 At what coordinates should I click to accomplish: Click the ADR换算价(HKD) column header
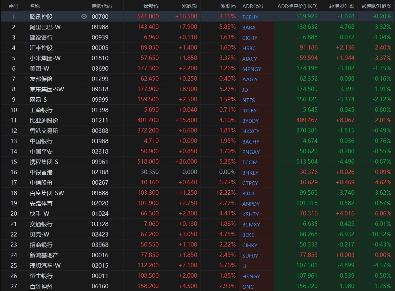coord(297,6)
